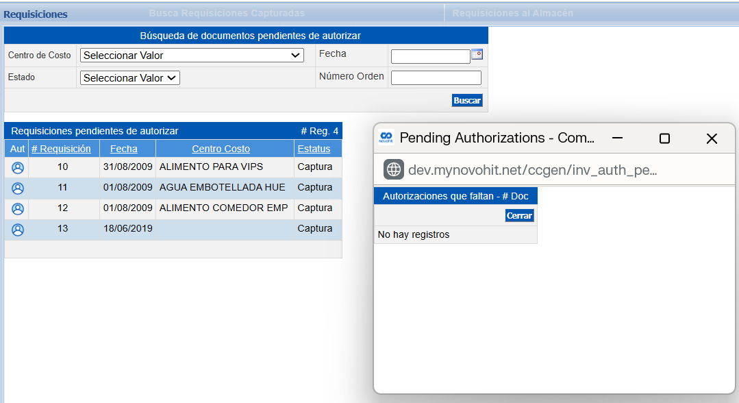Click the Número Orden text field

coord(436,78)
